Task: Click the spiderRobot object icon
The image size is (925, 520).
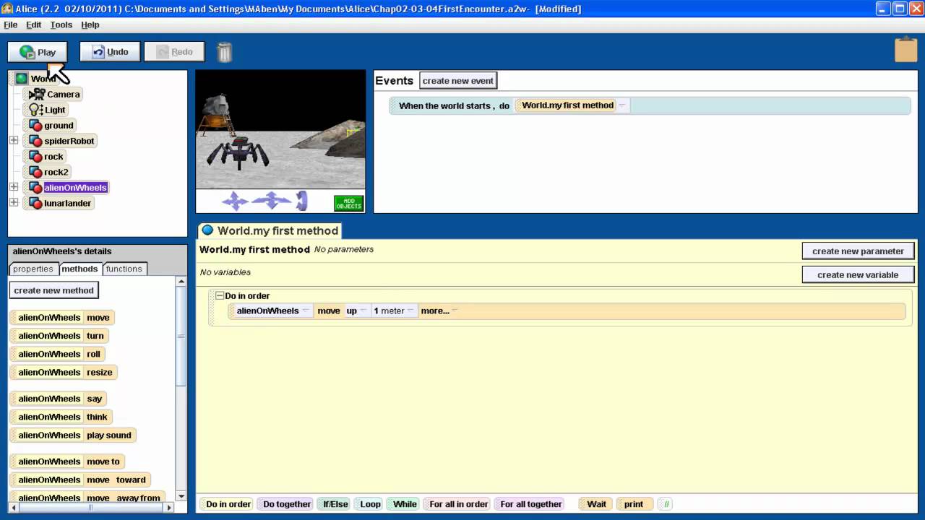Action: 35,141
